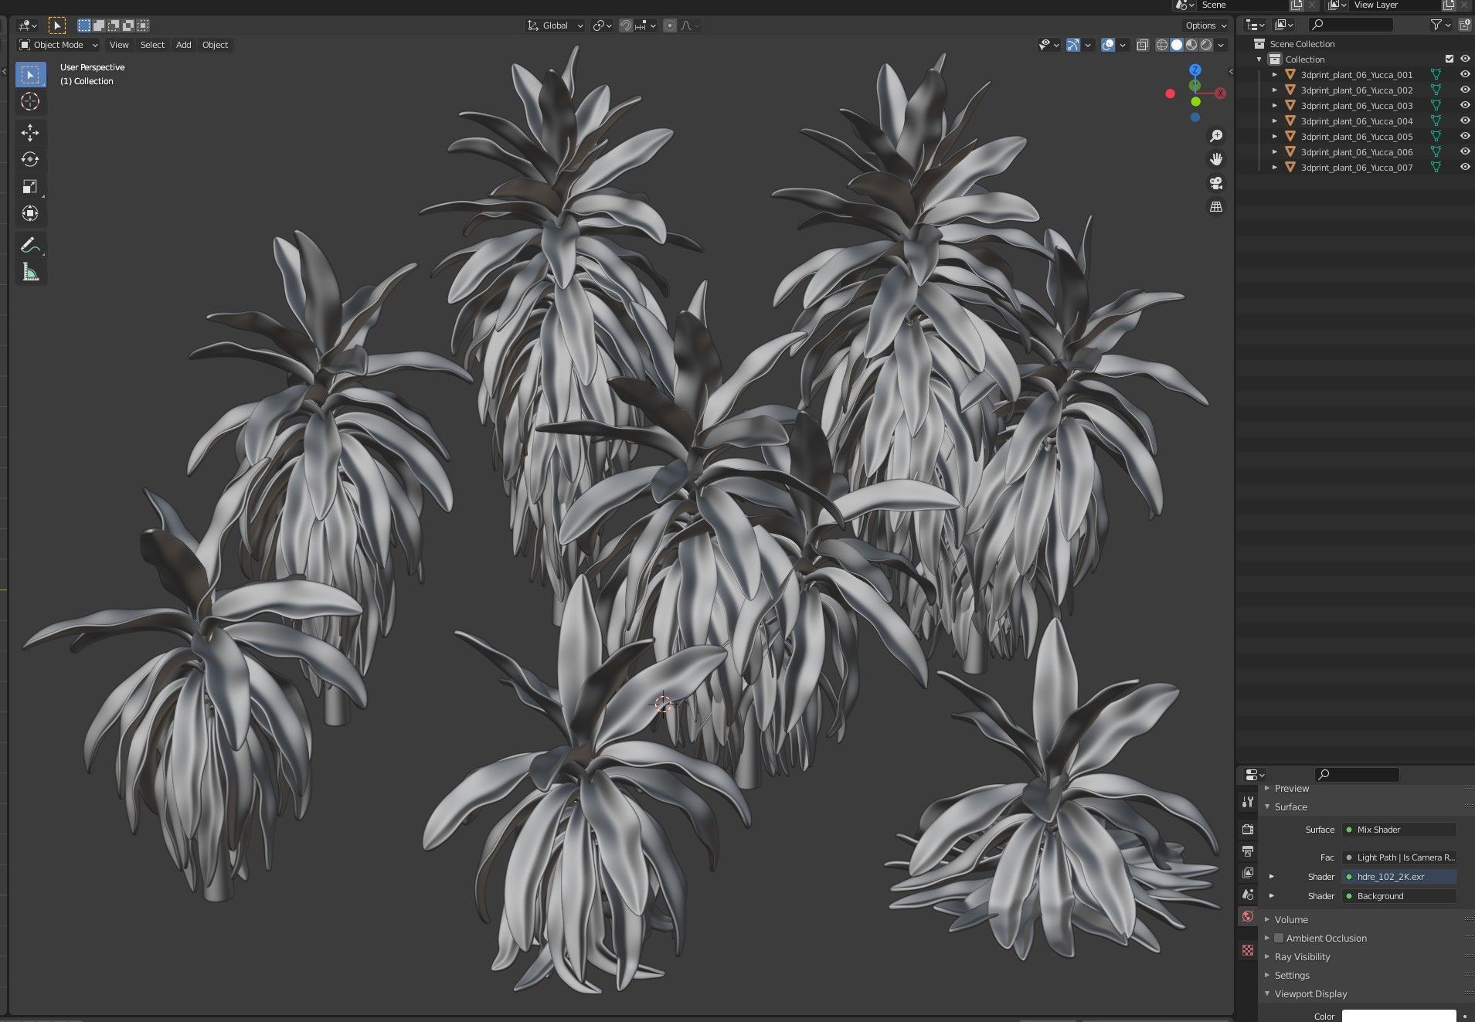Click the Mix Shader surface field

coord(1399,830)
